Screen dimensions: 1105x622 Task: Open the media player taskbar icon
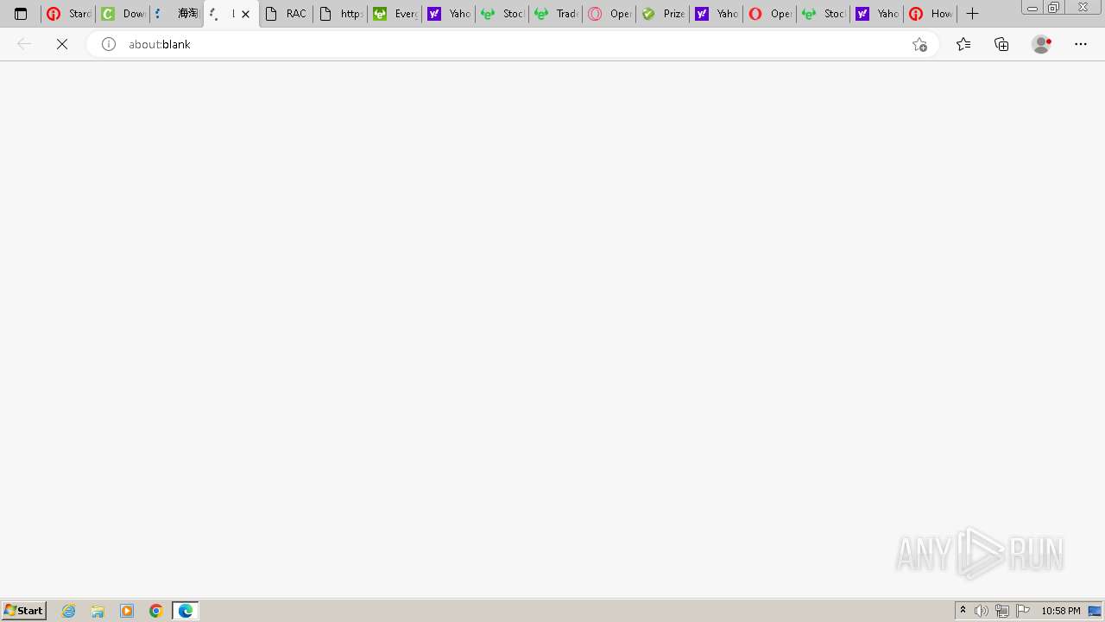pos(127,611)
